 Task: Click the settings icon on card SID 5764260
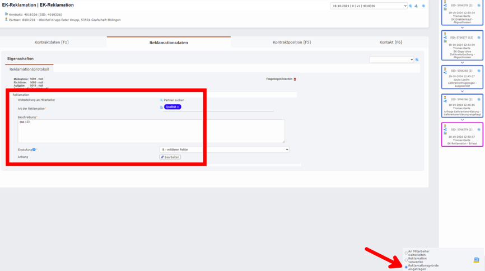pos(479,71)
